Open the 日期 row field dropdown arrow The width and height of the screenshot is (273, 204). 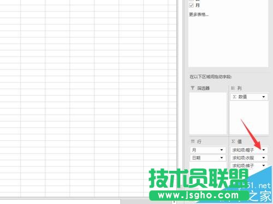point(222,158)
